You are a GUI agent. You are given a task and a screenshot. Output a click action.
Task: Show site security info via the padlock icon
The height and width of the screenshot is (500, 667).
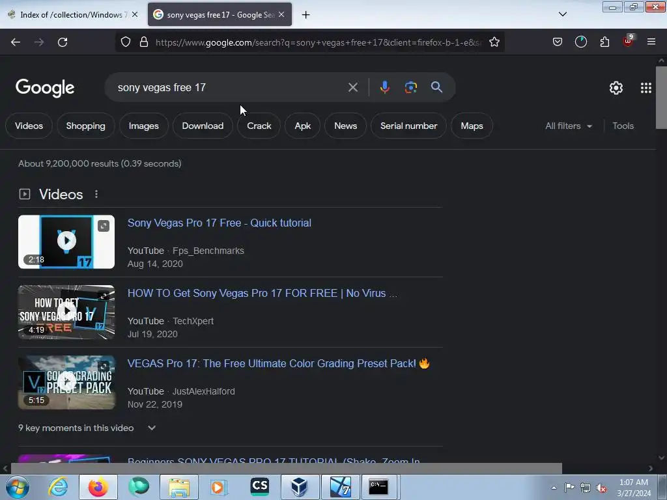[x=144, y=42]
